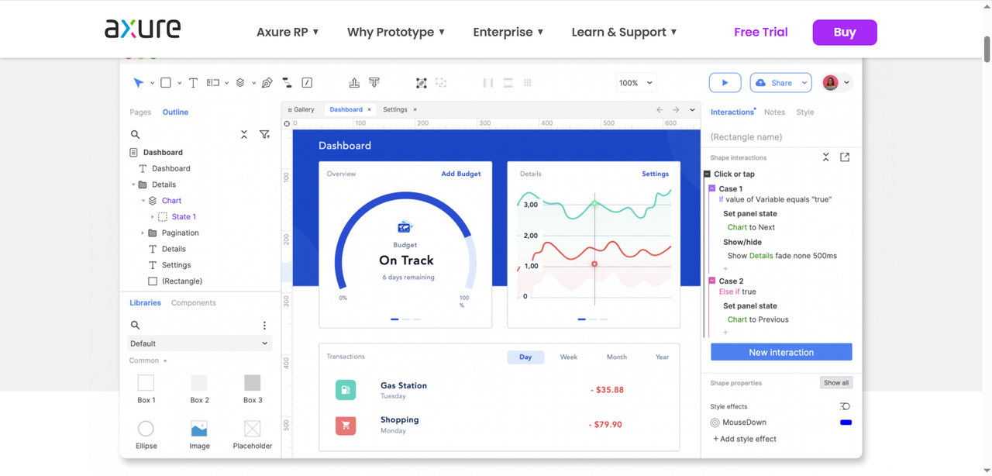Click the Libraries panel search icon
This screenshot has height=476, width=992.
tap(136, 326)
